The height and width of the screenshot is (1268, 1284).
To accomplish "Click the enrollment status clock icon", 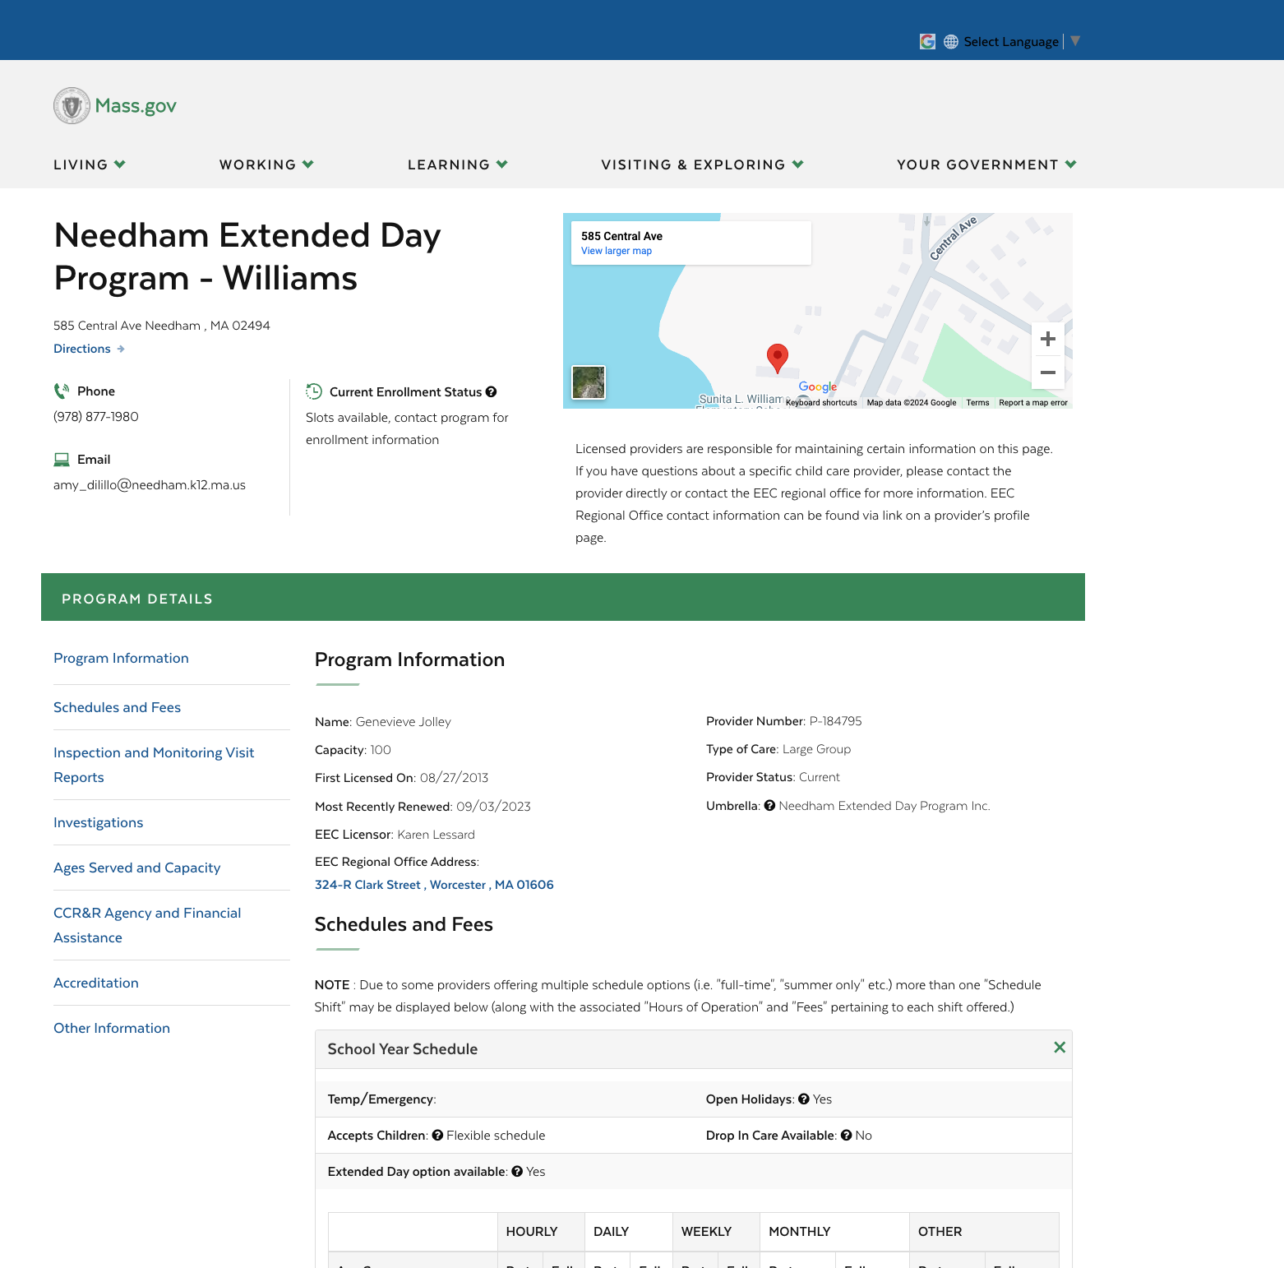I will pyautogui.click(x=314, y=391).
